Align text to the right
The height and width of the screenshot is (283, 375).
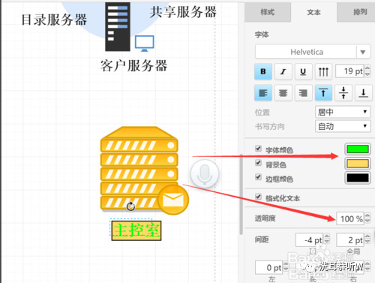(x=303, y=93)
